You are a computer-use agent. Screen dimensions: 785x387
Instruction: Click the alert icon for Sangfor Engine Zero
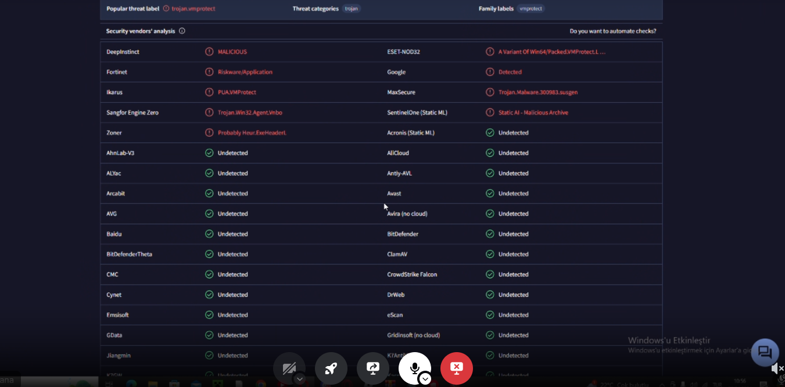click(209, 113)
